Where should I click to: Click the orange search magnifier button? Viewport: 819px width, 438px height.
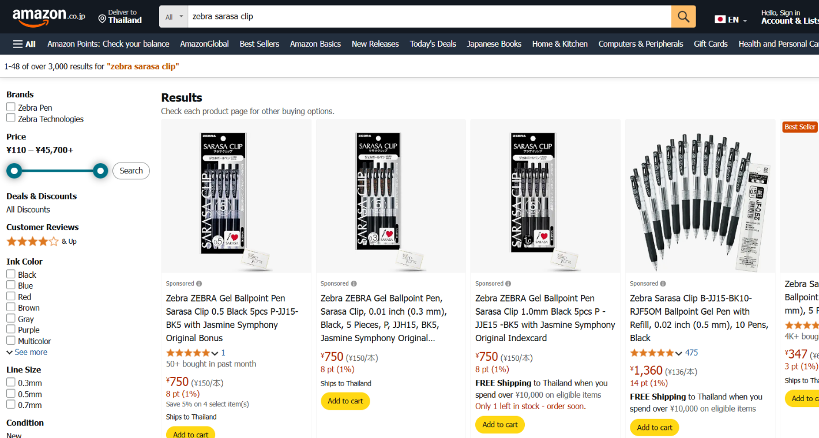coord(683,17)
